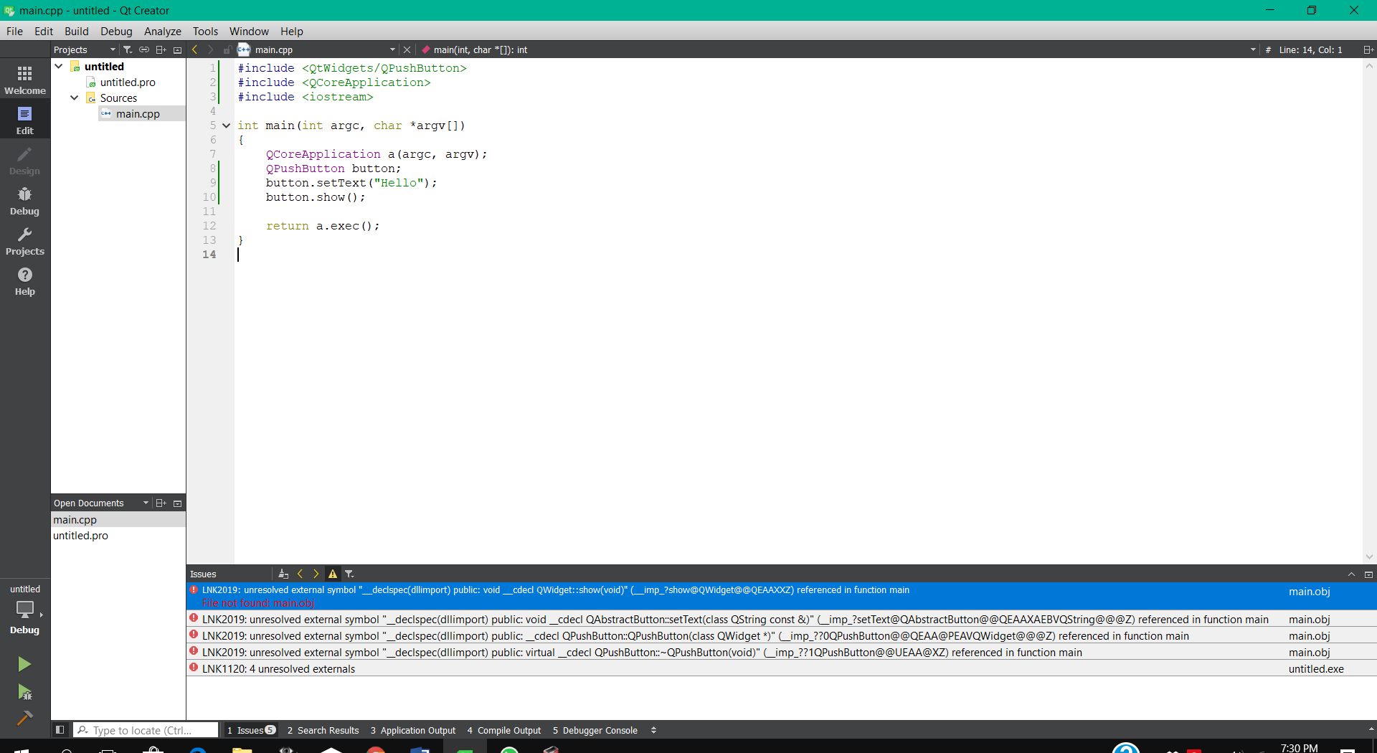Fold the main function at line 5

226,126
